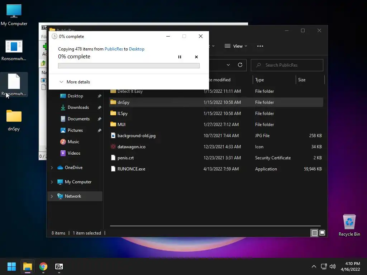Pause the file copy operation
This screenshot has height=275, width=367.
(180, 57)
